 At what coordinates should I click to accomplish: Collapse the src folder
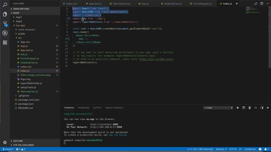(20, 38)
